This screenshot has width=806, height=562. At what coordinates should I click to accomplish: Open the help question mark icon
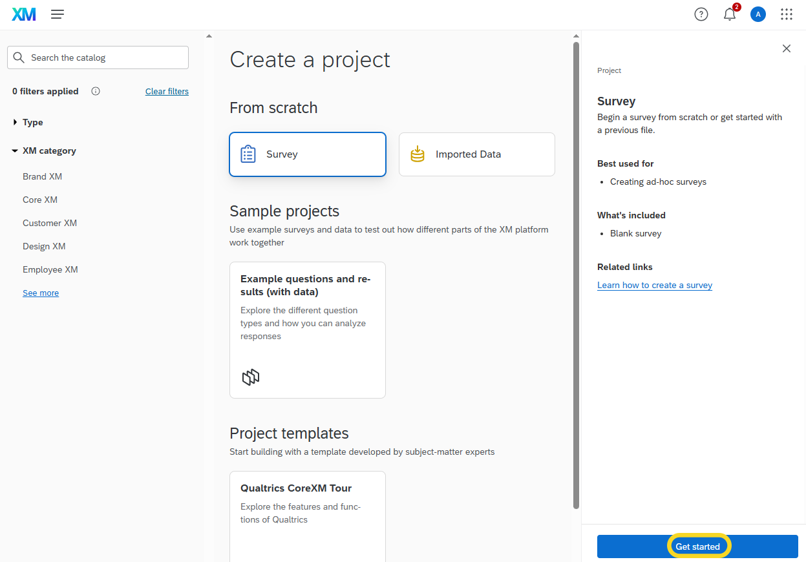pyautogui.click(x=701, y=14)
